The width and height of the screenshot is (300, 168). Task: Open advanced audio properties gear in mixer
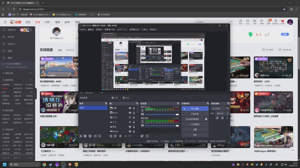pos(142,136)
